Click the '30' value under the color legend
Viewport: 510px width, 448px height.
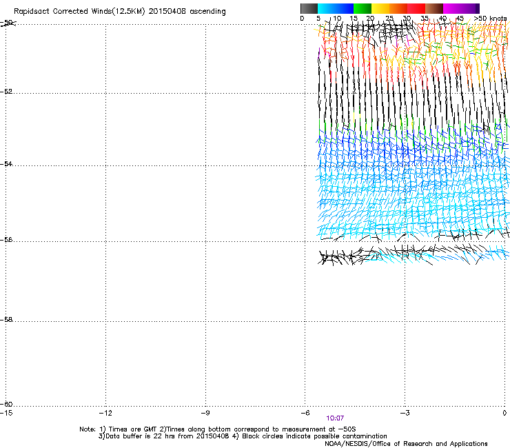click(407, 19)
